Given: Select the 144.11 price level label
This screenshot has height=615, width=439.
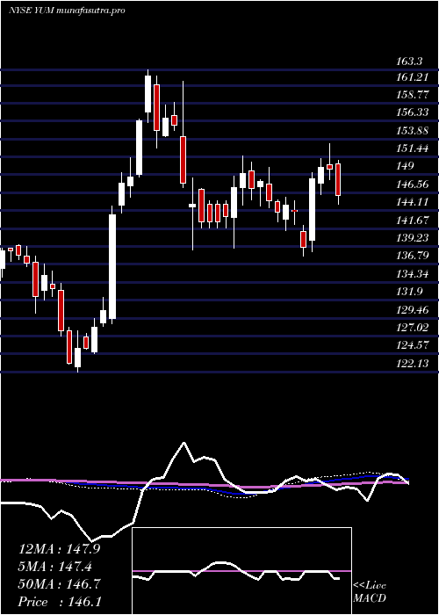Looking at the screenshot, I should [413, 202].
